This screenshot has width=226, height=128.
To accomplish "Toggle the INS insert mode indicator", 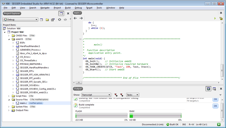I will (x=184, y=124).
